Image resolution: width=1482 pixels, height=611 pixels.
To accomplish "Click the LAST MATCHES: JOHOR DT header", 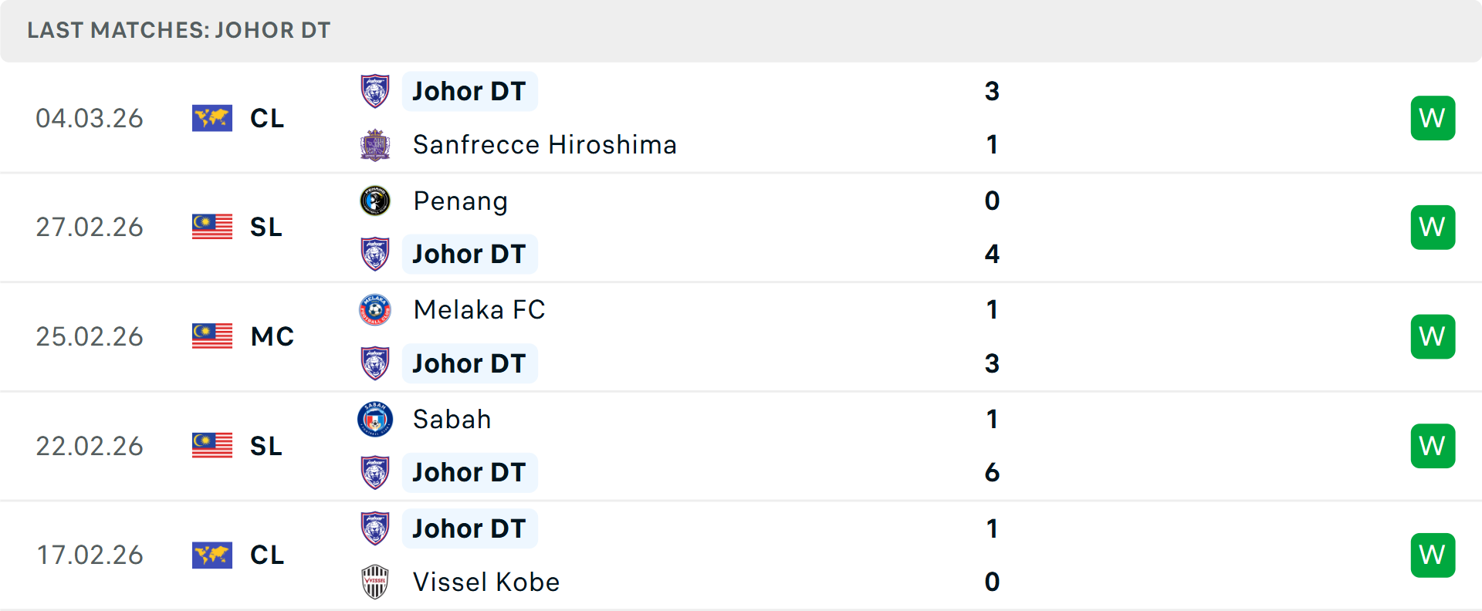I will point(178,30).
